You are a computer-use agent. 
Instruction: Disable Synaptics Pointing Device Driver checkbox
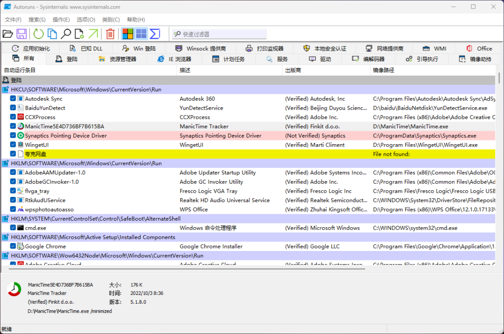tap(13, 136)
